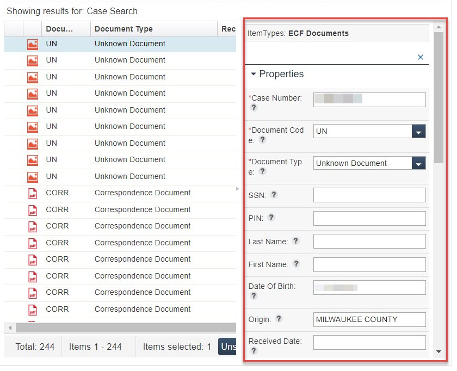The width and height of the screenshot is (457, 371).
Task: Sort by the Document Type column header
Action: pos(123,29)
